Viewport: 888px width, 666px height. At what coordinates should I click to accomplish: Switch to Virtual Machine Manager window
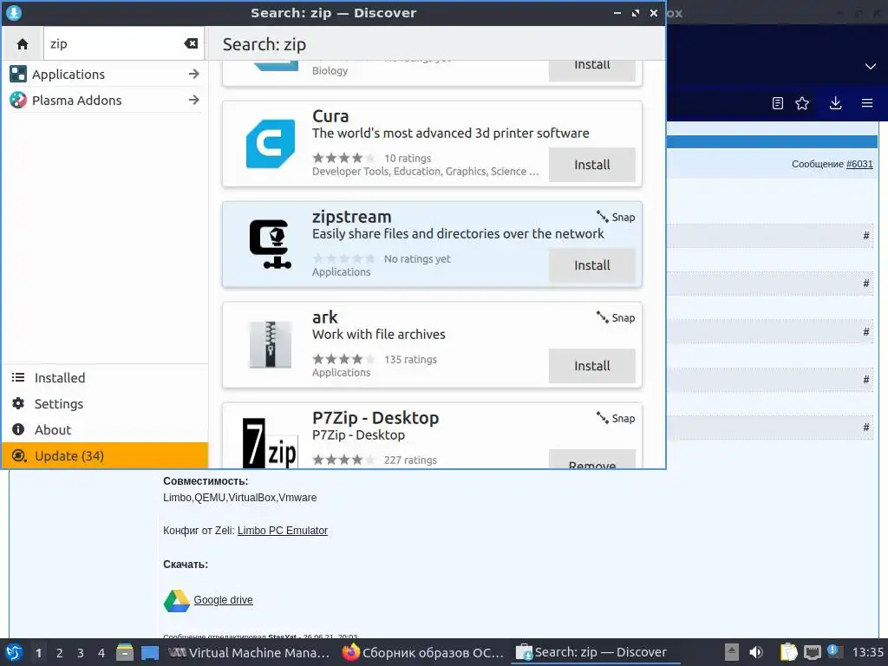[x=249, y=652]
